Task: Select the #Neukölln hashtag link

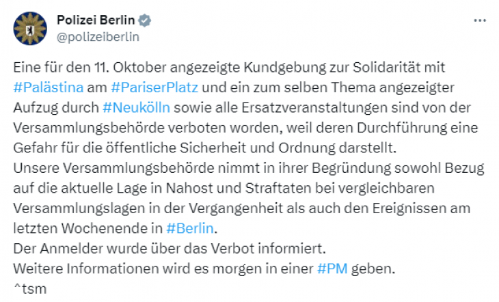Action: tap(136, 107)
